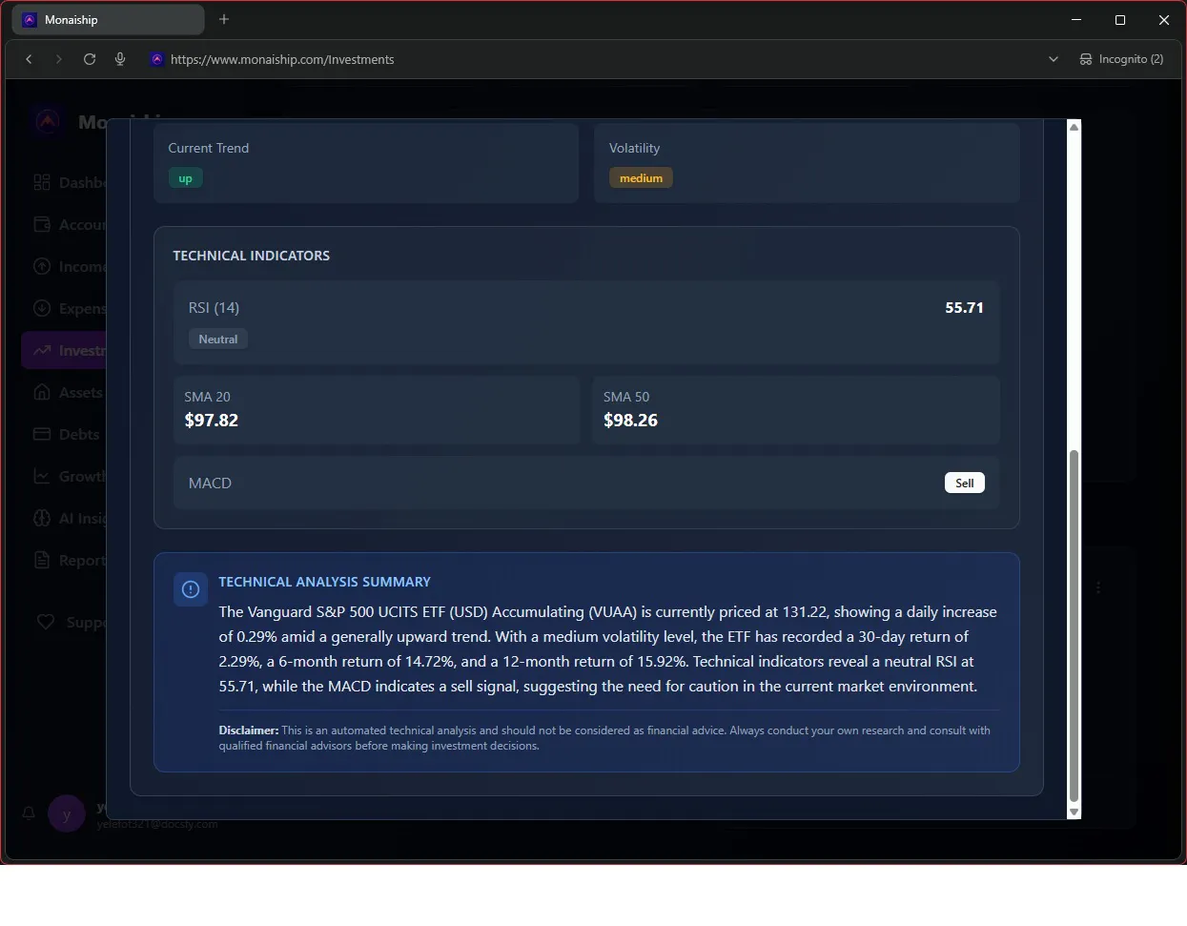Click the Disclaimer label text
Image resolution: width=1187 pixels, height=926 pixels.
[x=249, y=731]
